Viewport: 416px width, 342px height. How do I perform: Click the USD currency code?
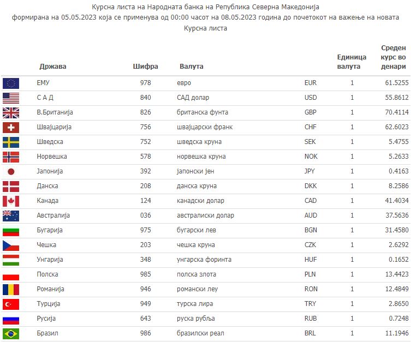point(310,98)
